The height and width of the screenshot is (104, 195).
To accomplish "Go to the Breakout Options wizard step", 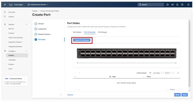I will [44, 34].
